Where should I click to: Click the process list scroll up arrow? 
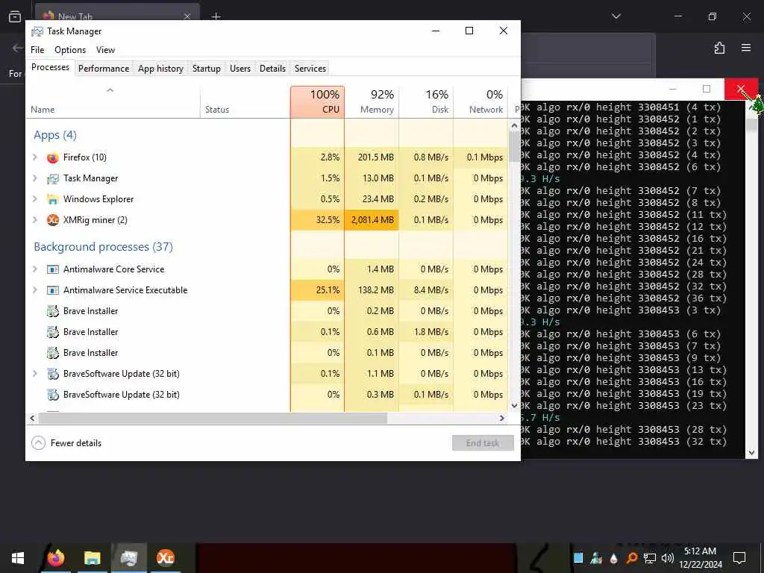[515, 125]
